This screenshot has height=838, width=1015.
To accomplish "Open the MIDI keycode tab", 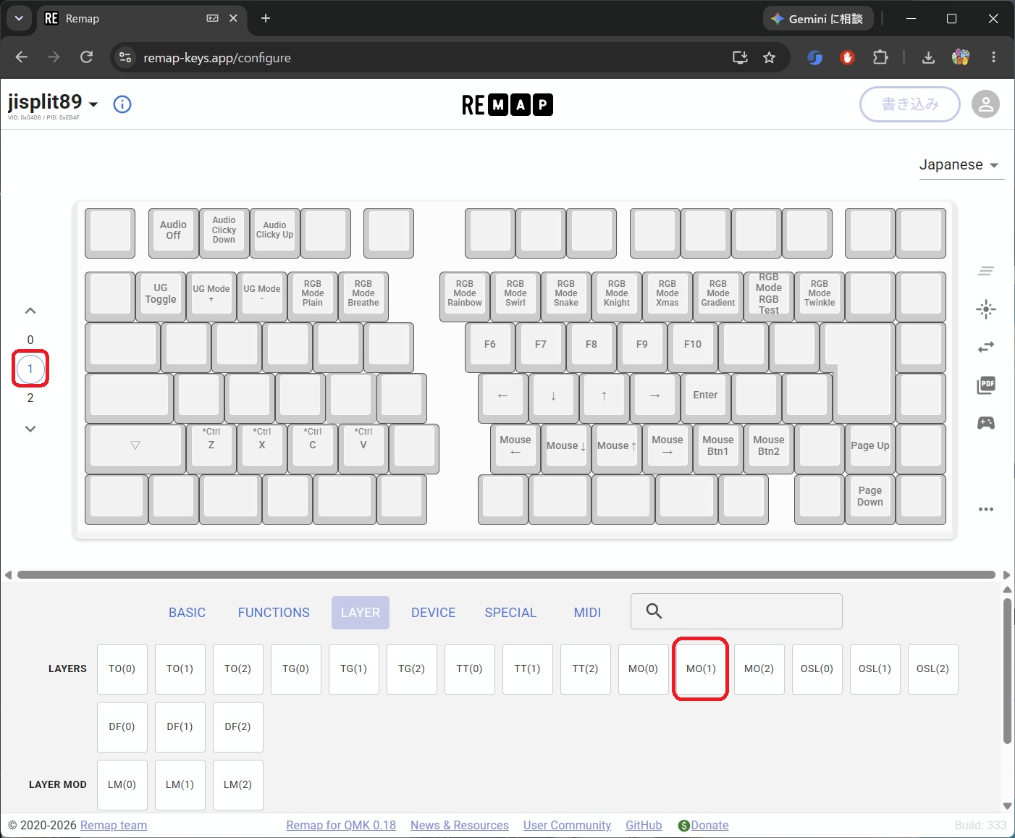I will 587,613.
